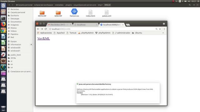Open Aplicaciones apps grid bookmark
Image resolution: width=200 pixels, height=112 pixels.
click(x=44, y=33)
